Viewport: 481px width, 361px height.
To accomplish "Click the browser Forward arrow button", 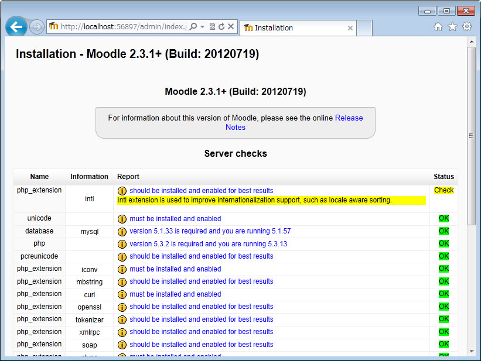I will pyautogui.click(x=36, y=27).
